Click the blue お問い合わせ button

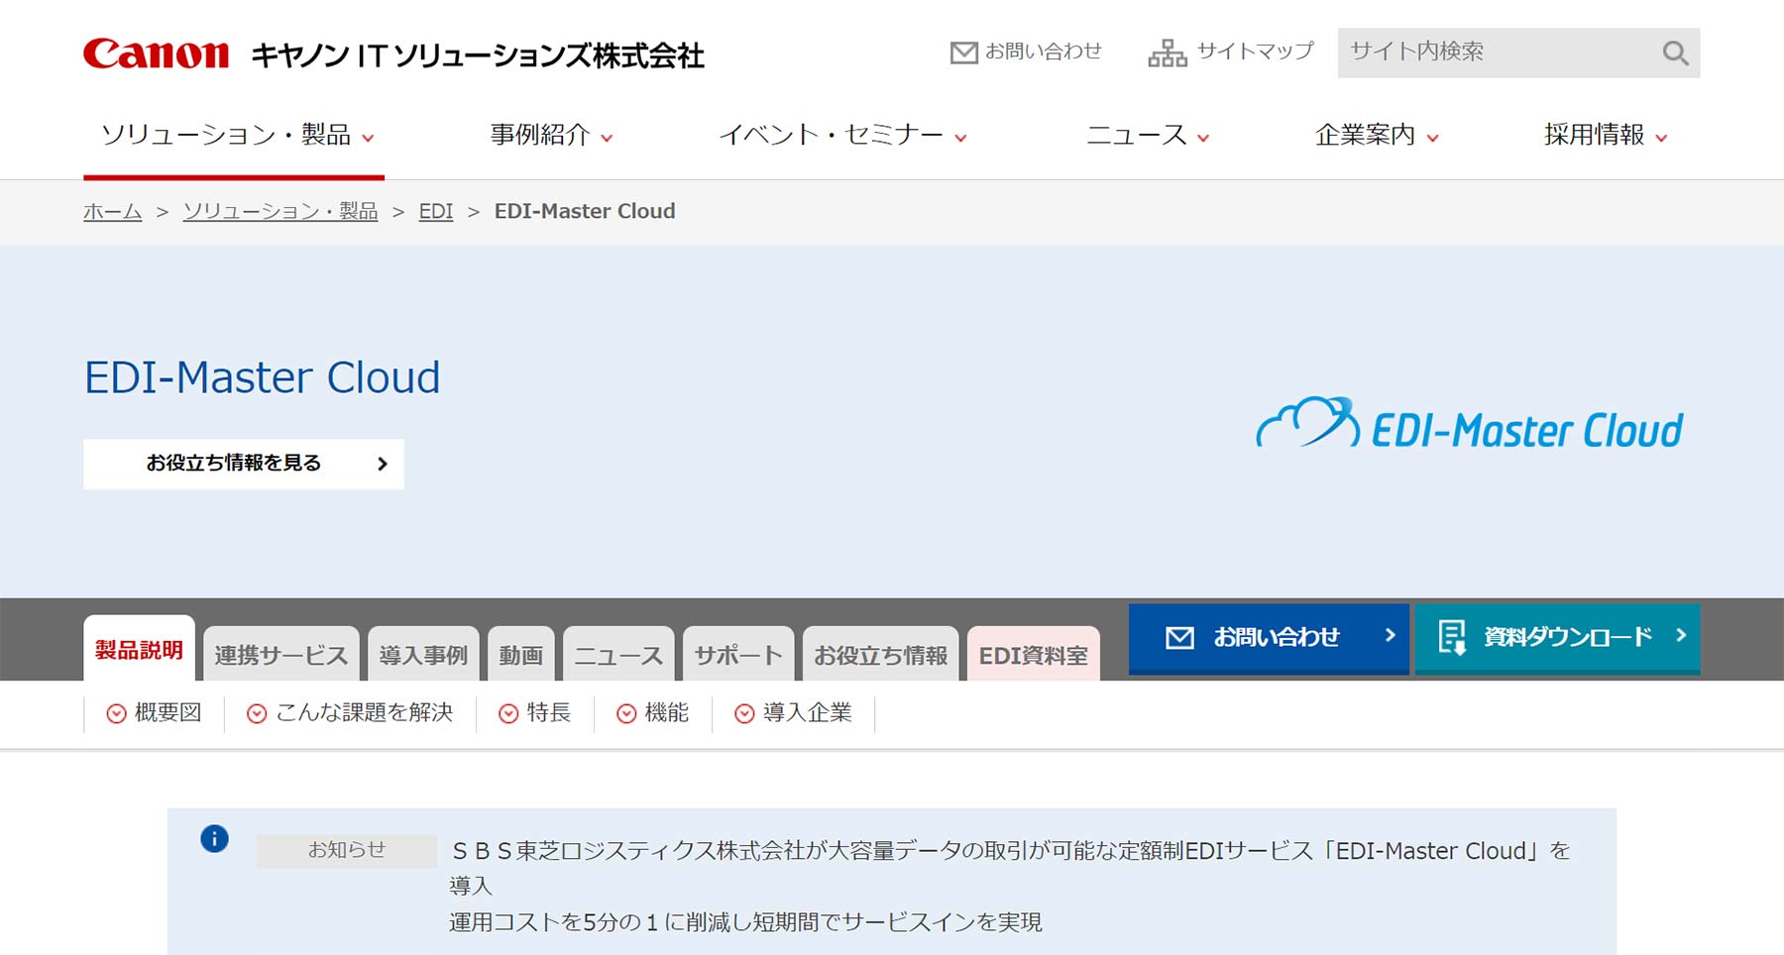(x=1269, y=639)
